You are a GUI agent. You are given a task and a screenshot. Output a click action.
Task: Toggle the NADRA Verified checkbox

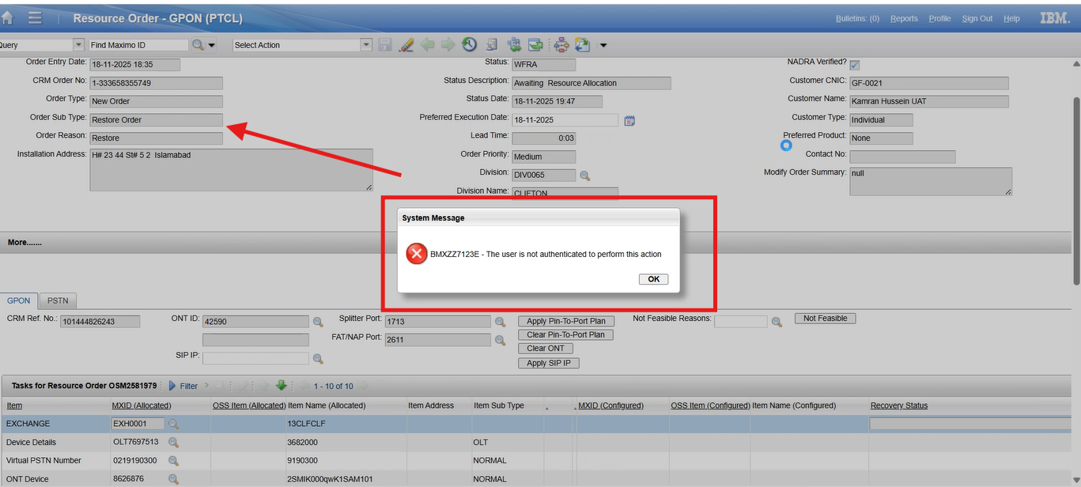coord(855,65)
